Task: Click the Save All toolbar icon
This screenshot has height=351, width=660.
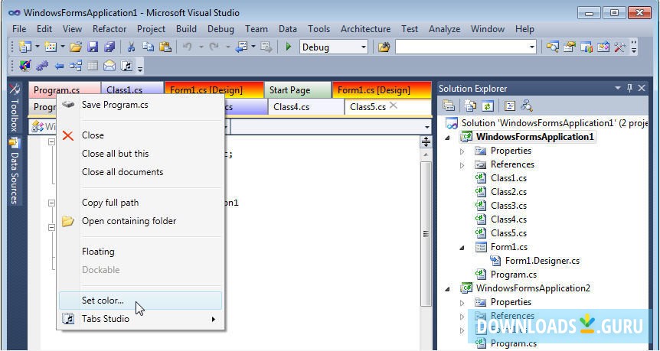Action: coord(109,47)
